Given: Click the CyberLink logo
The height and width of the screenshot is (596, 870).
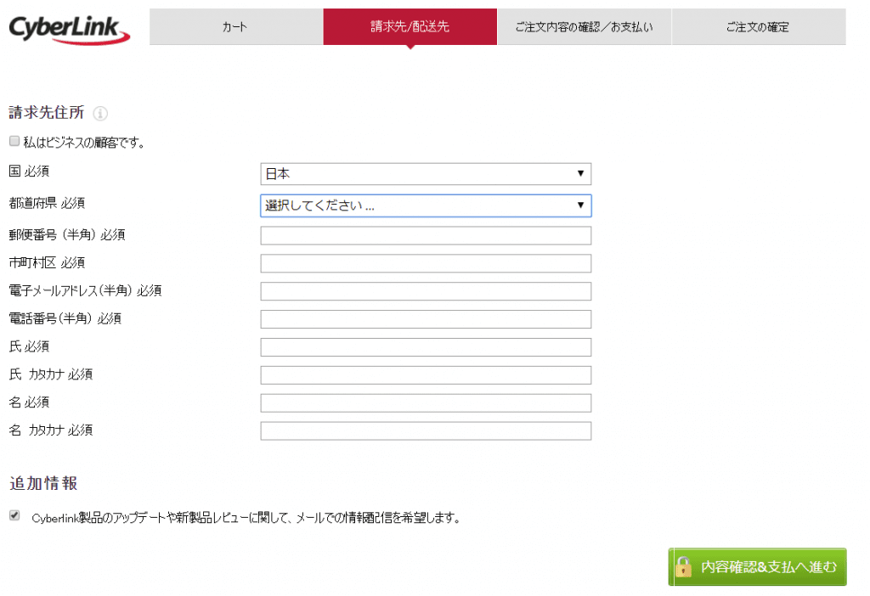Looking at the screenshot, I should 70,28.
